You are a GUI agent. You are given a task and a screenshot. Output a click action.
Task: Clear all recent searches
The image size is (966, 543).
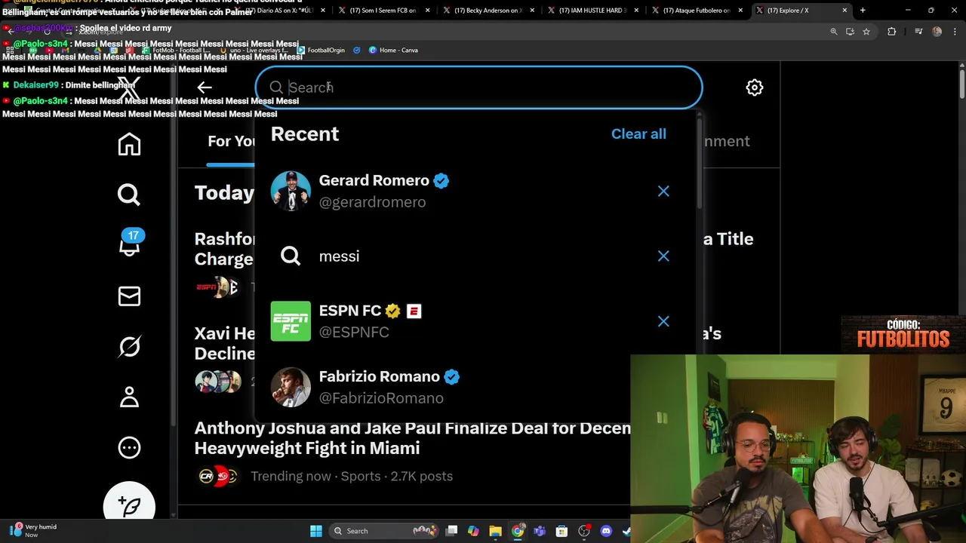coord(638,133)
